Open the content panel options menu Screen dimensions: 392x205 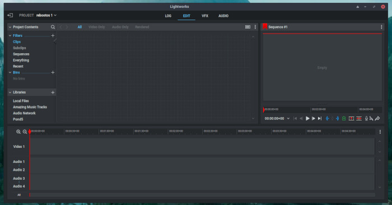(255, 27)
